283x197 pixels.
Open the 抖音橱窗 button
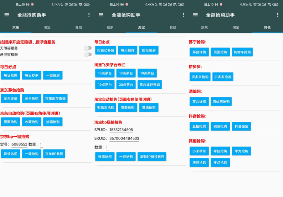(x=241, y=126)
